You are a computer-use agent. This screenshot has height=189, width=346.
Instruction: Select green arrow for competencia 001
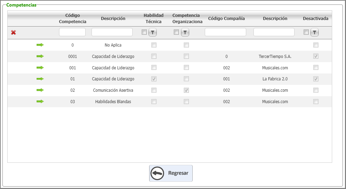click(x=40, y=68)
